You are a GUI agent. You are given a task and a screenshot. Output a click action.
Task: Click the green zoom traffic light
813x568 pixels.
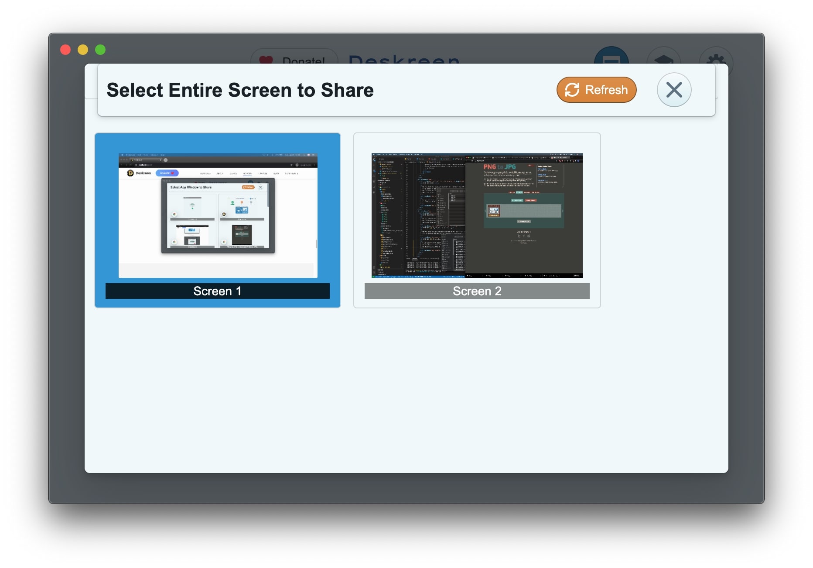(100, 50)
